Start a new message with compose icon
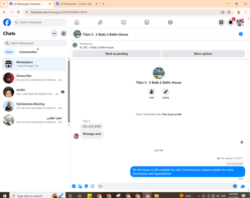 tap(63, 33)
